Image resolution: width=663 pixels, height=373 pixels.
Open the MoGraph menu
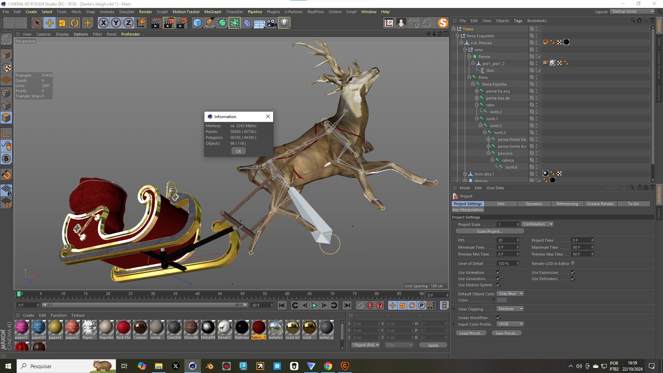tap(213, 12)
